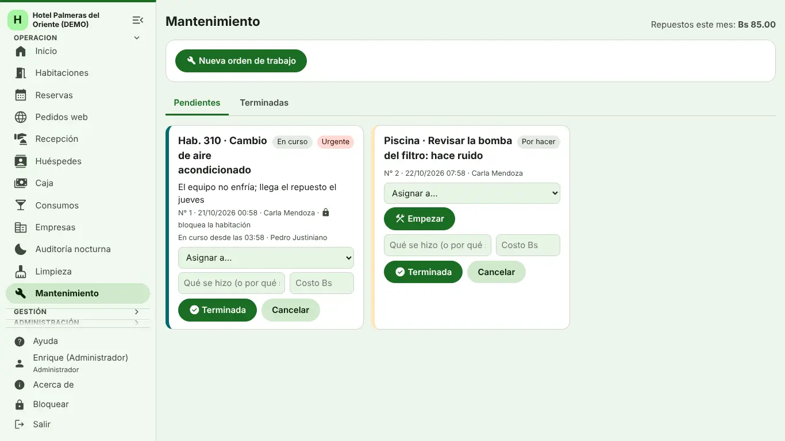
Task: Click the Costo Bs field for Hab. 310
Action: click(x=322, y=283)
